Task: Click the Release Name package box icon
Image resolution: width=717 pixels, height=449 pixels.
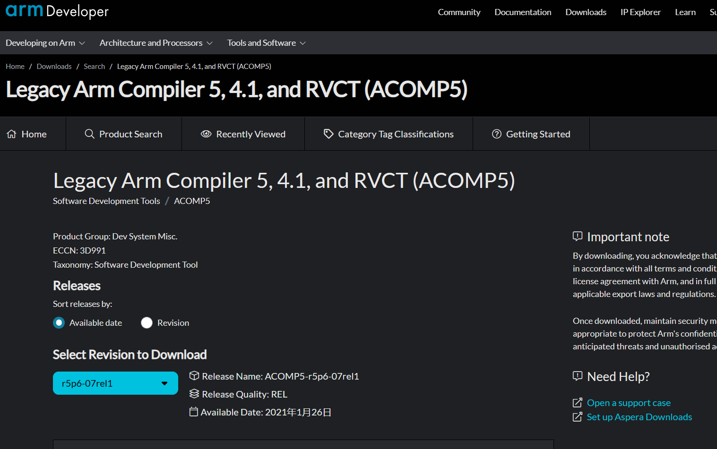Action: (x=194, y=376)
